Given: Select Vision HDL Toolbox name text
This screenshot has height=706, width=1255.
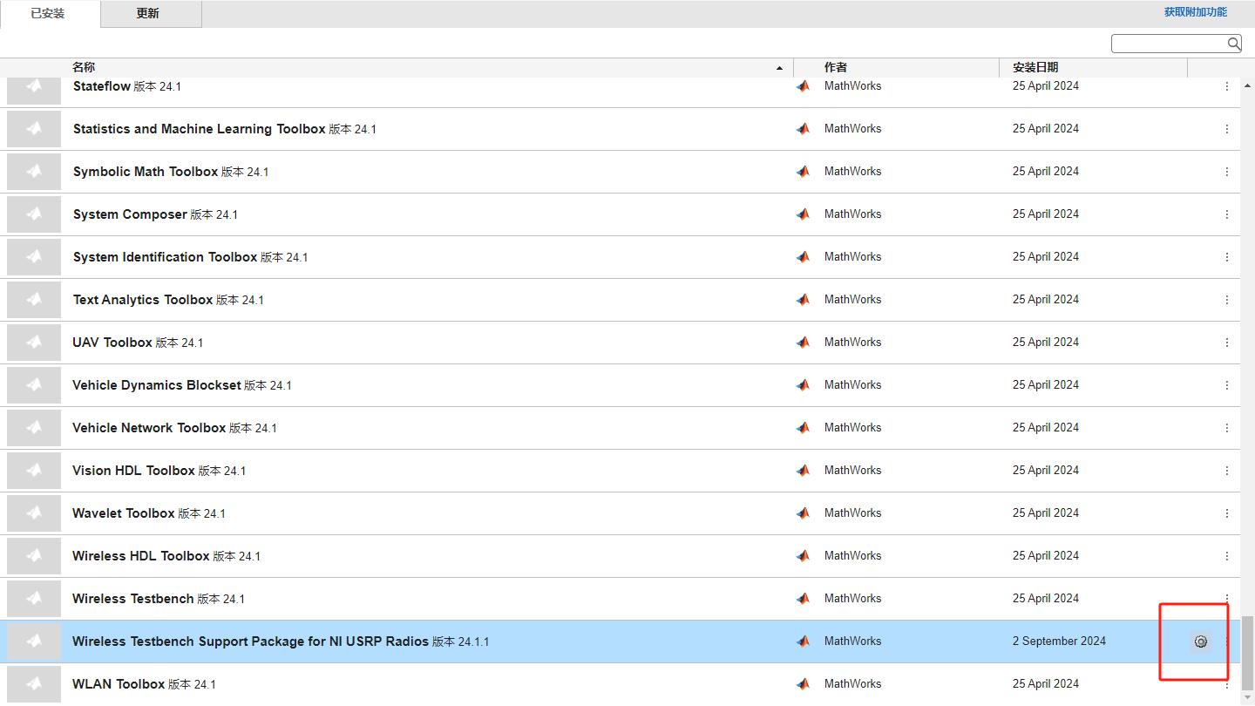Looking at the screenshot, I should 133,471.
